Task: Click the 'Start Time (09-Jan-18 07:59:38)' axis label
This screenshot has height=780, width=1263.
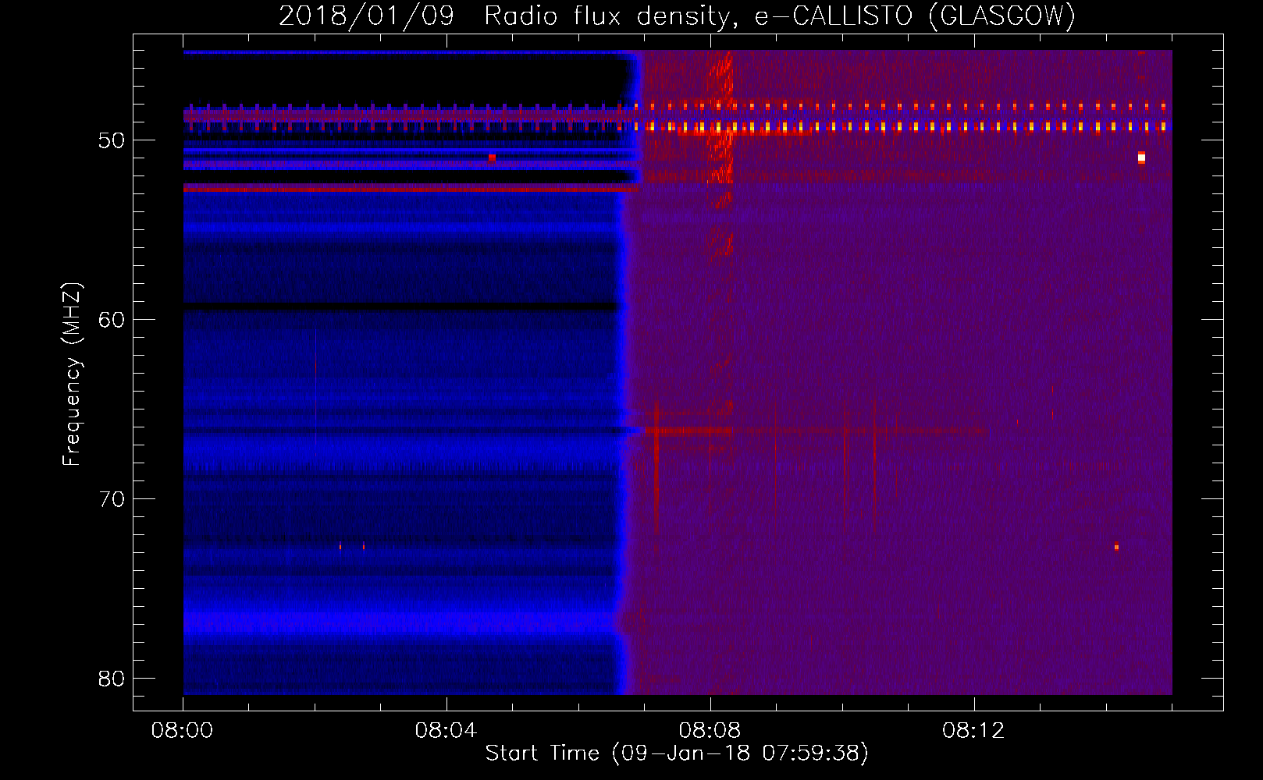Action: coord(677,753)
